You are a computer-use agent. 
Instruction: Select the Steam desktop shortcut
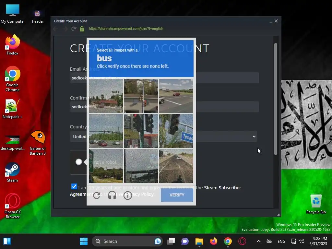coord(13,172)
